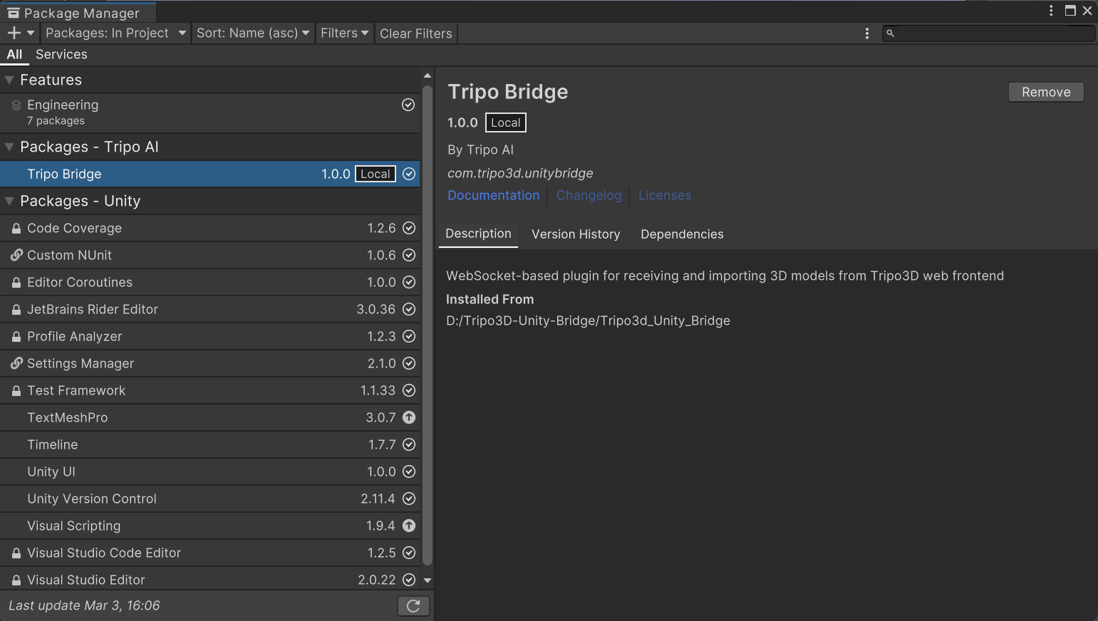
Task: Click the lock icon beside Code Coverage
Action: coord(16,229)
